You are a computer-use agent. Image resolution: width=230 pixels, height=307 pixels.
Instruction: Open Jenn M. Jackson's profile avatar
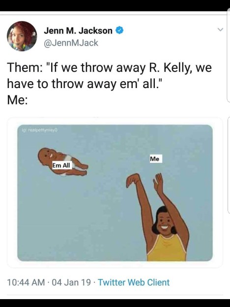(22, 36)
